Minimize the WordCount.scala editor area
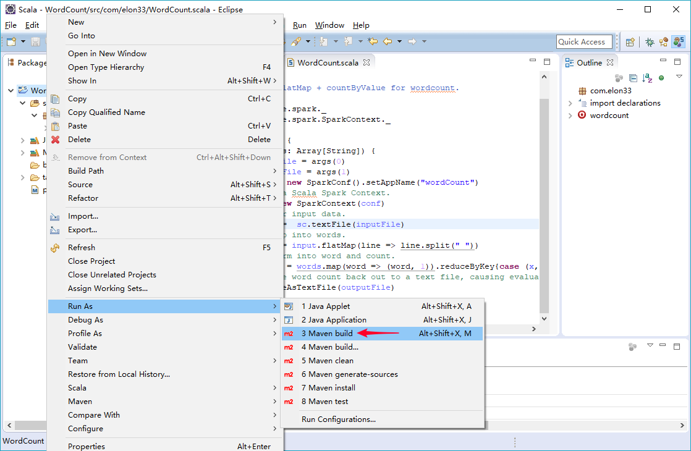691x451 pixels. (x=533, y=61)
